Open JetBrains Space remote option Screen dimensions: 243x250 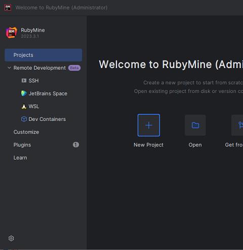48,93
